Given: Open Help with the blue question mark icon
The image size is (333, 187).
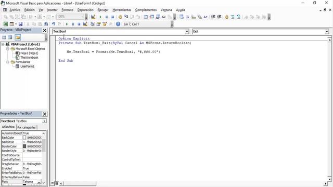Looking at the screenshot, I should (118, 24).
